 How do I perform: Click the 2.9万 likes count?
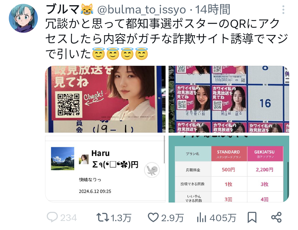172,218
